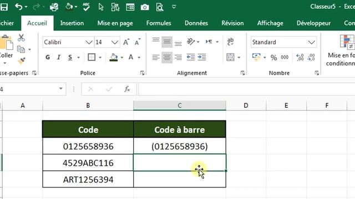The width and height of the screenshot is (355, 199).
Task: Click the text orientation icon
Action: click(190, 42)
